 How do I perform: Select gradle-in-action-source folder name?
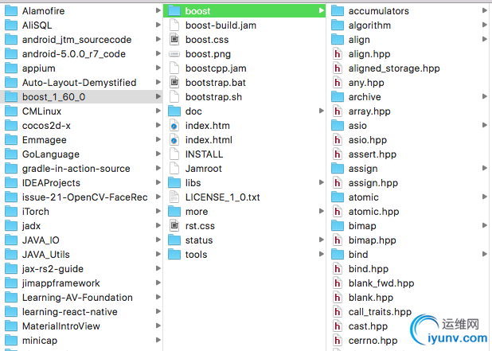click(x=76, y=169)
